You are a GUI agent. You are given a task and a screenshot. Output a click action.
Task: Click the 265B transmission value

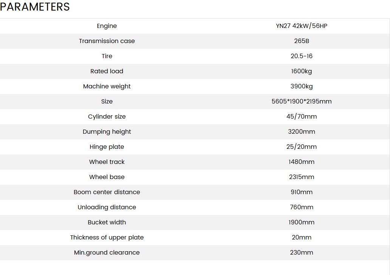pyautogui.click(x=302, y=41)
